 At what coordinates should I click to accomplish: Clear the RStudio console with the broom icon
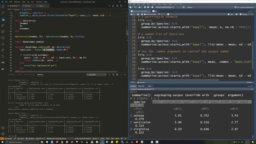[252, 89]
